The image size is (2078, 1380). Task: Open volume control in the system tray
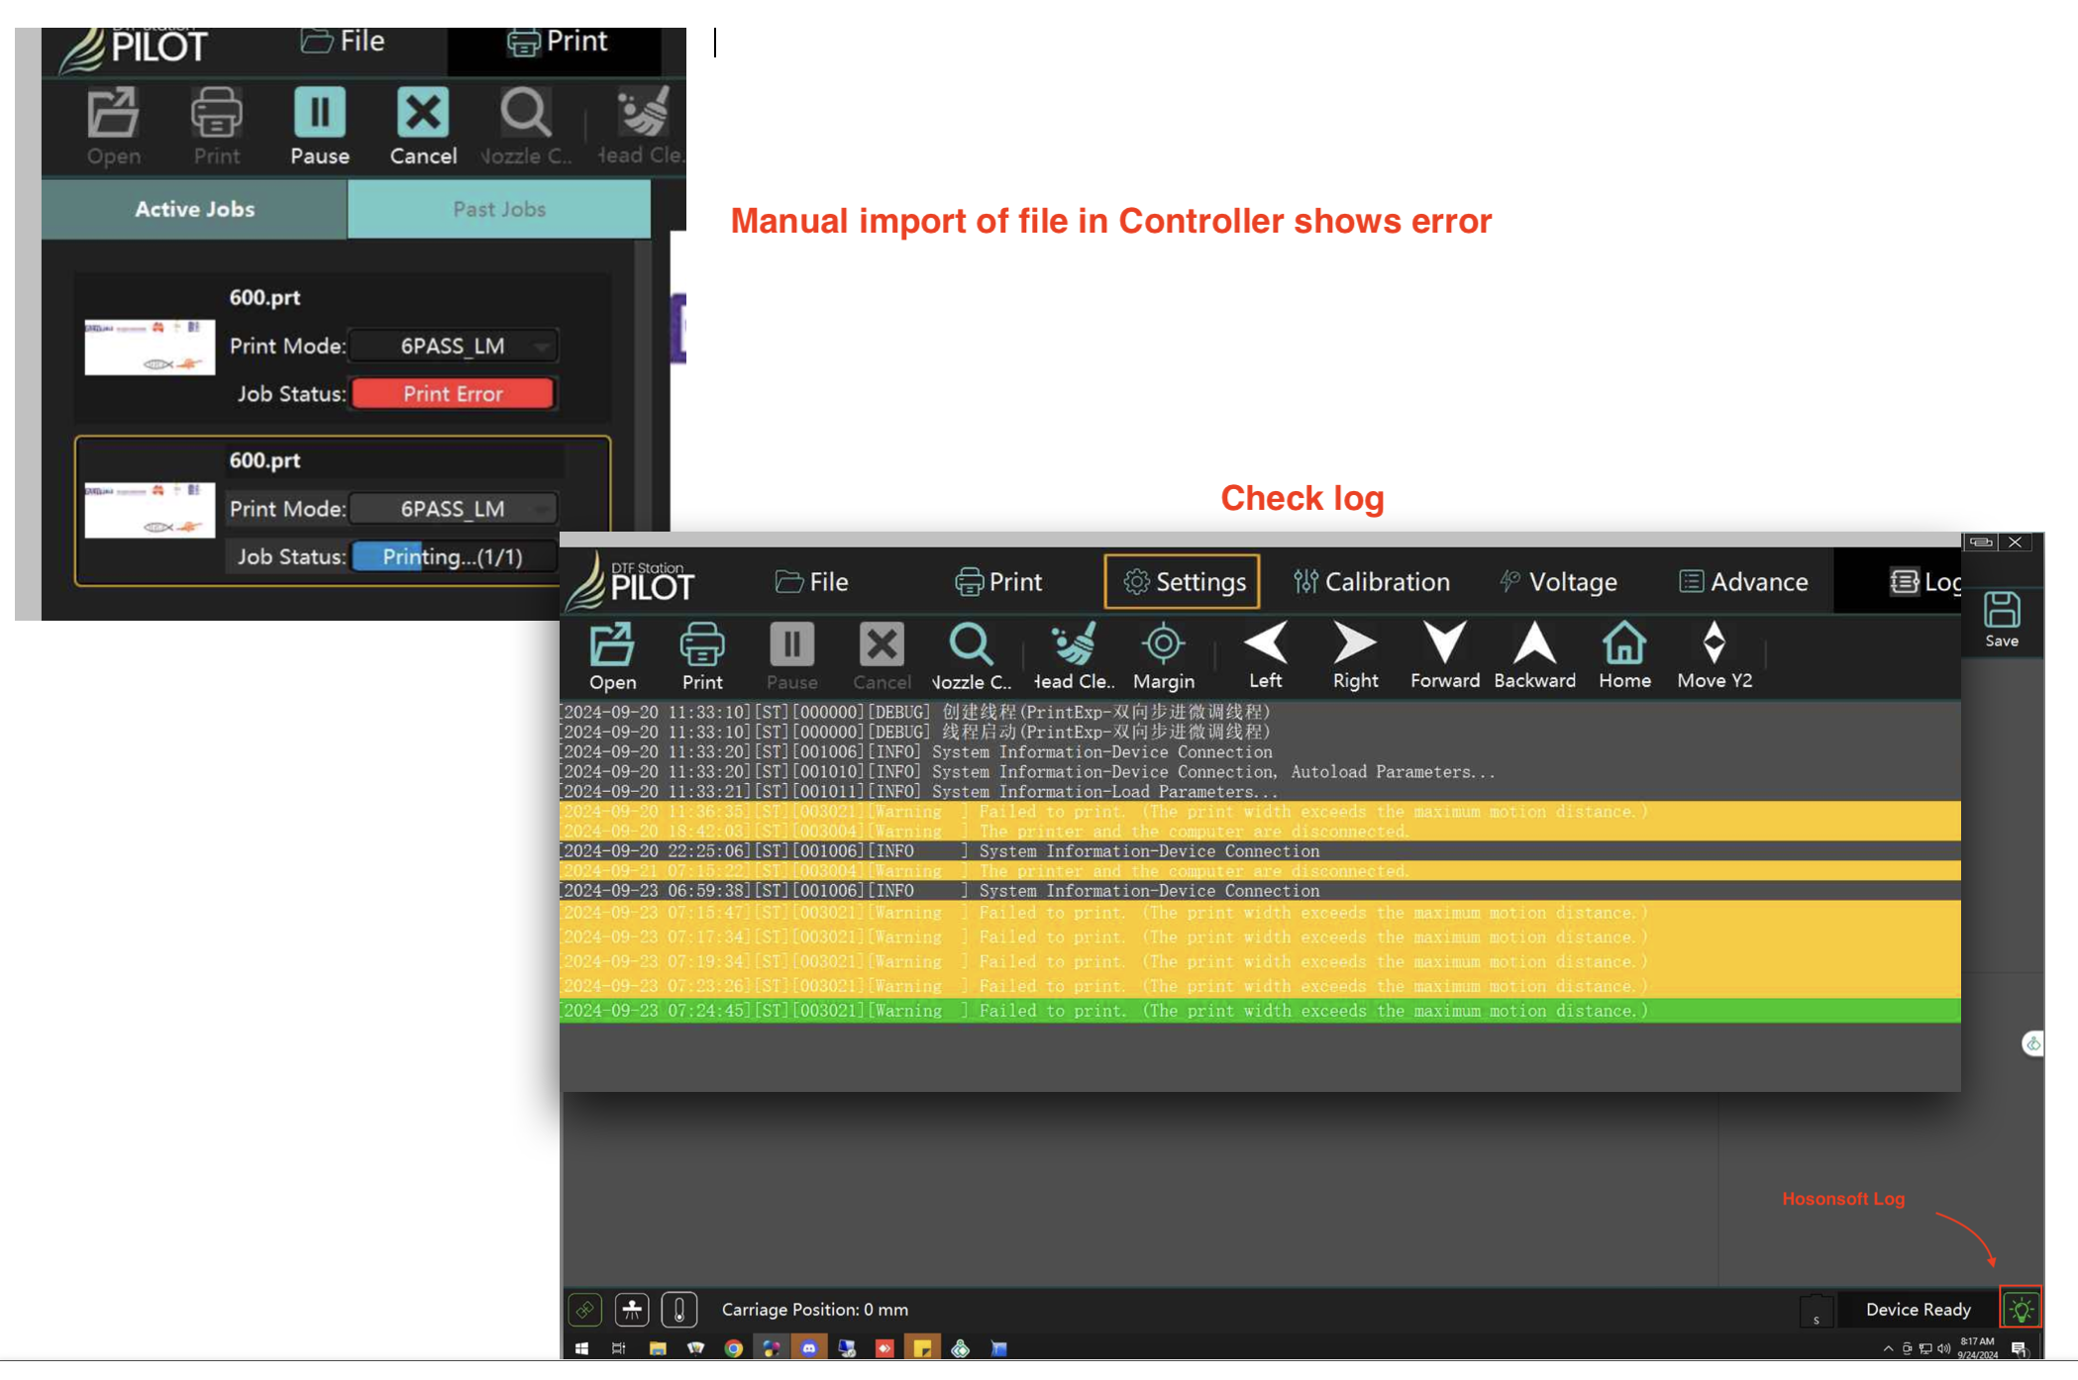click(1943, 1349)
